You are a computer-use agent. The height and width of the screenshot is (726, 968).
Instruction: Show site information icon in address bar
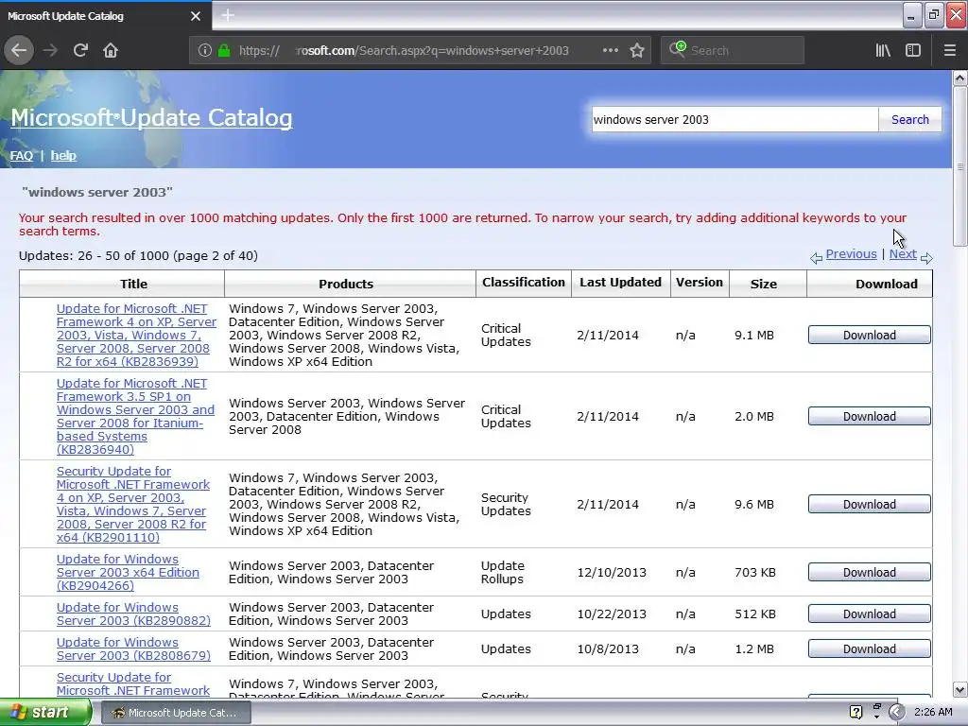[204, 51]
